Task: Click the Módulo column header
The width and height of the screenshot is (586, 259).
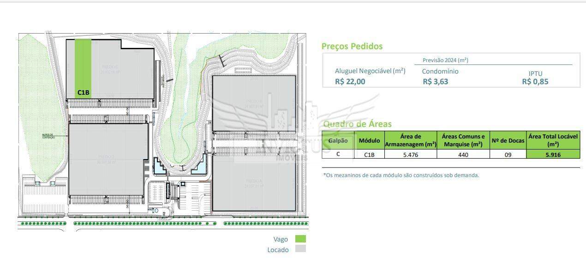Action: 369,140
